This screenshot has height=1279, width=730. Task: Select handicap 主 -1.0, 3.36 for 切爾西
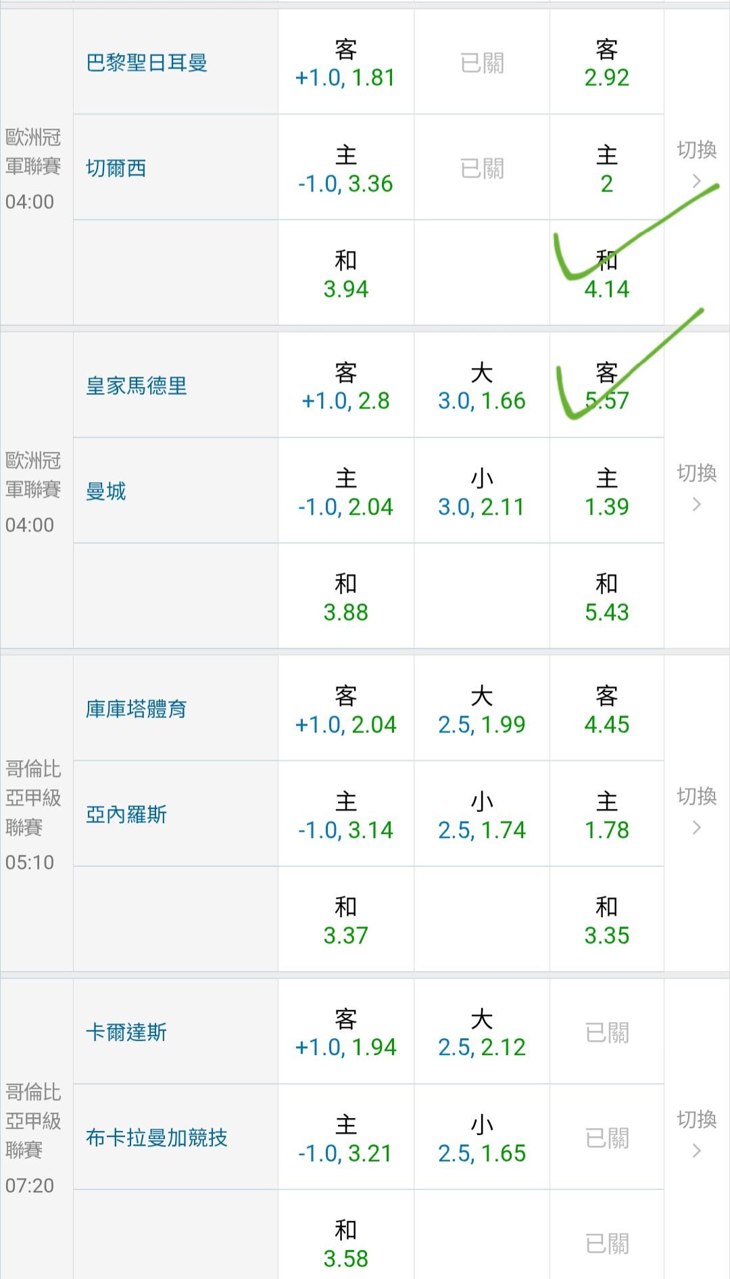pyautogui.click(x=345, y=168)
